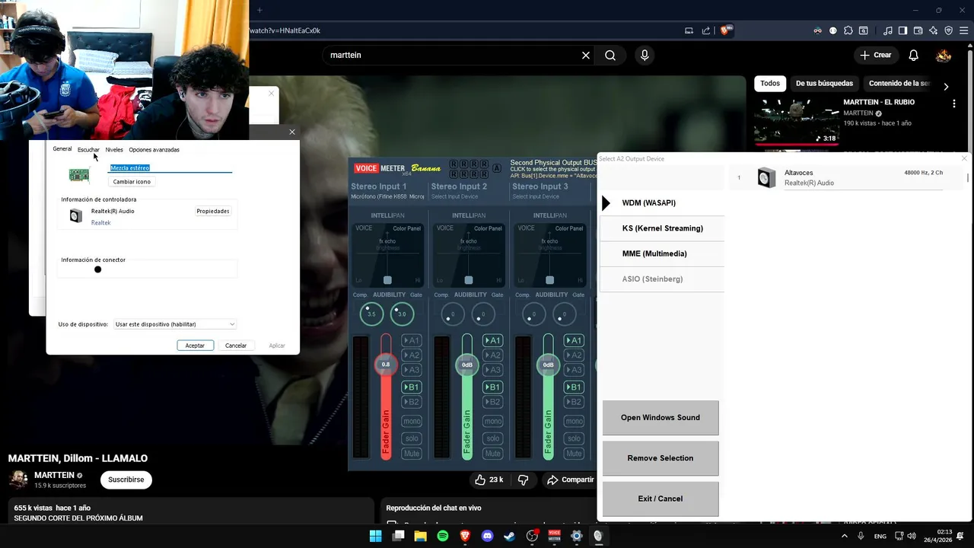
Task: Open Spotify from the taskbar
Action: coord(443,536)
